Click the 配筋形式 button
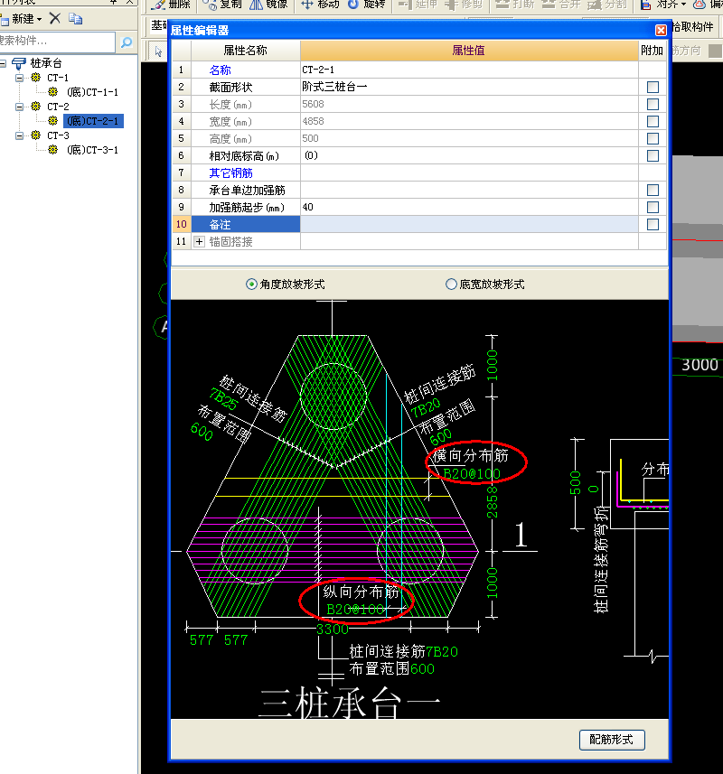This screenshot has height=774, width=723. point(612,740)
